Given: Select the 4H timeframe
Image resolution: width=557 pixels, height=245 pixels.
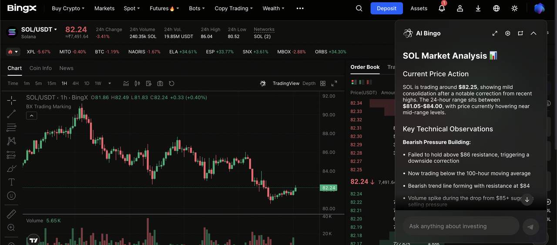Looking at the screenshot, I should pyautogui.click(x=76, y=84).
